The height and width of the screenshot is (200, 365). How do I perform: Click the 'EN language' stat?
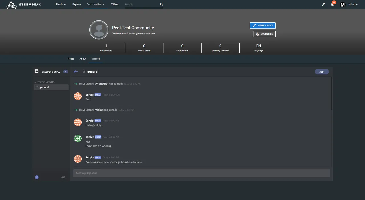pos(259,48)
